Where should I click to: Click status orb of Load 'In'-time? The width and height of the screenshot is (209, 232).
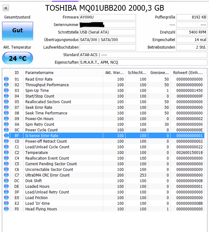[x=6, y=203]
